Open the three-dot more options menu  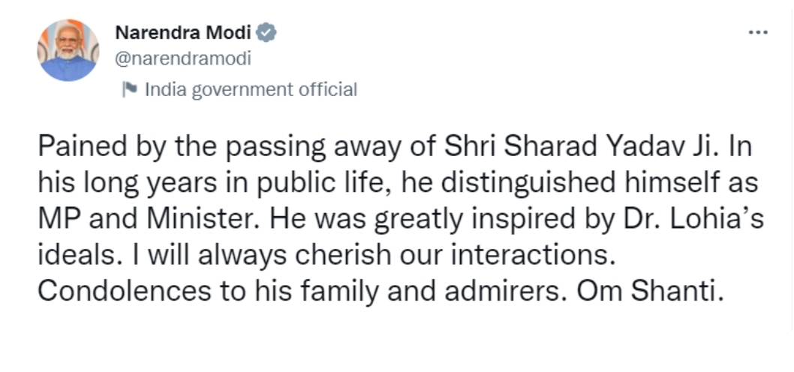coord(757,32)
